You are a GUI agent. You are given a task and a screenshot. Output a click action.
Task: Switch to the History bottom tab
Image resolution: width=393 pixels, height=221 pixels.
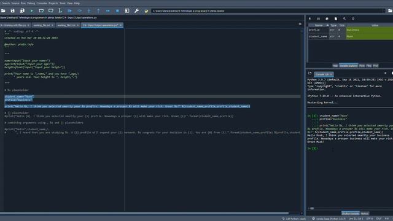365,214
